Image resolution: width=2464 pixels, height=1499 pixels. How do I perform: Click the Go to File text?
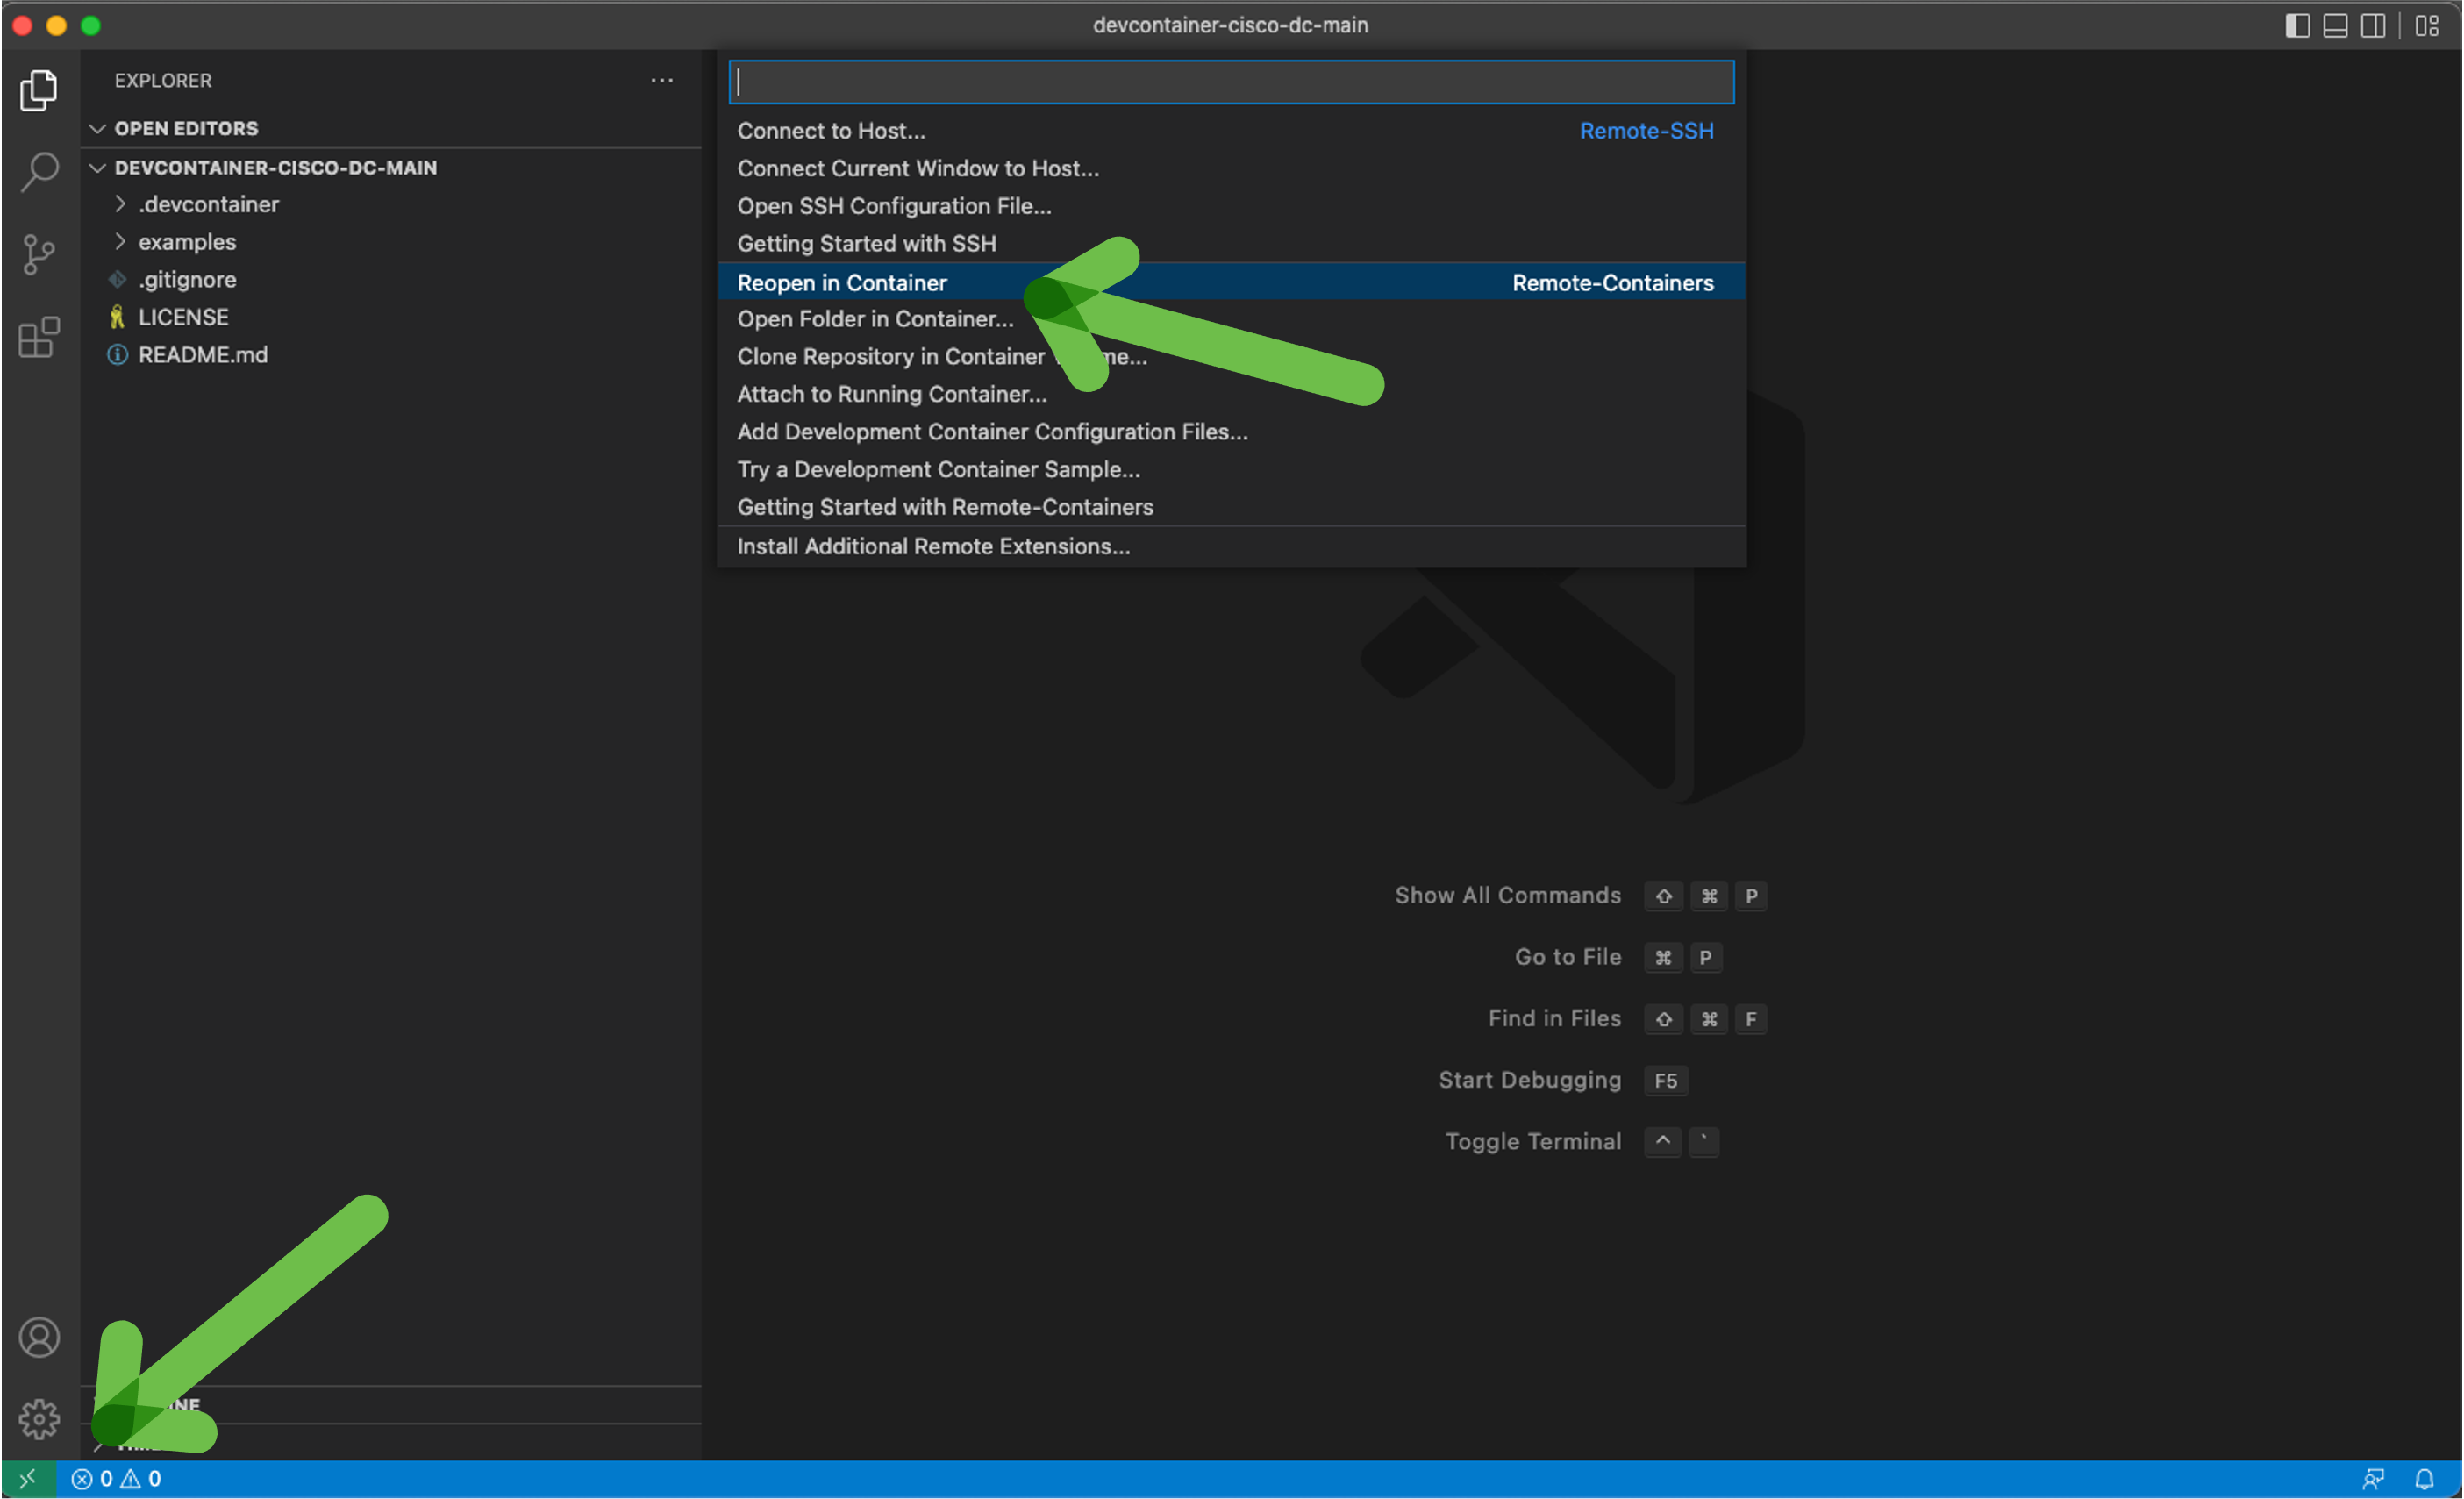pyautogui.click(x=1567, y=957)
